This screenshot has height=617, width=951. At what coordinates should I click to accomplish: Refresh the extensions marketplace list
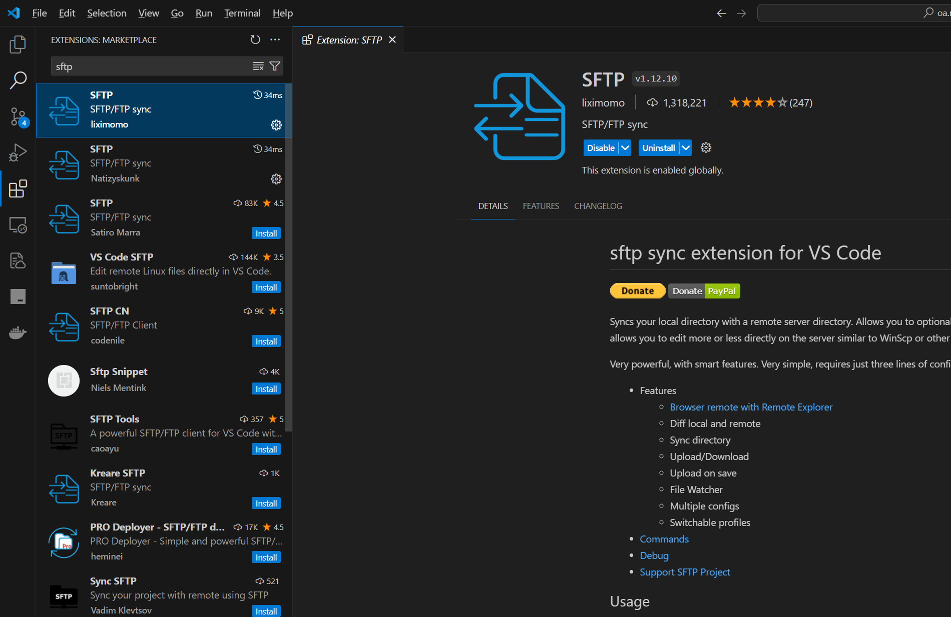coord(255,39)
